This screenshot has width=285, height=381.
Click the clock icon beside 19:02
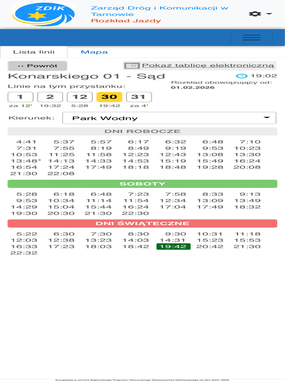tap(242, 76)
